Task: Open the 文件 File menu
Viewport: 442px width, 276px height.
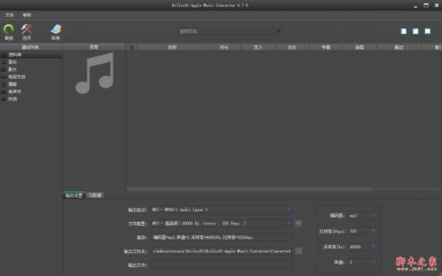Action: point(10,15)
